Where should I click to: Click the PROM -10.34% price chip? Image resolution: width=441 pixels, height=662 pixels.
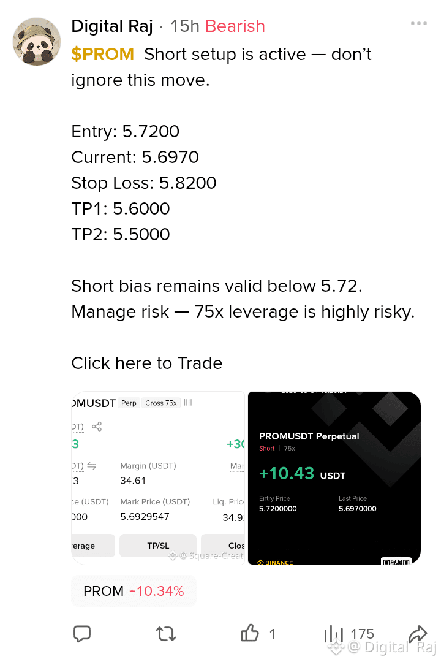[134, 591]
